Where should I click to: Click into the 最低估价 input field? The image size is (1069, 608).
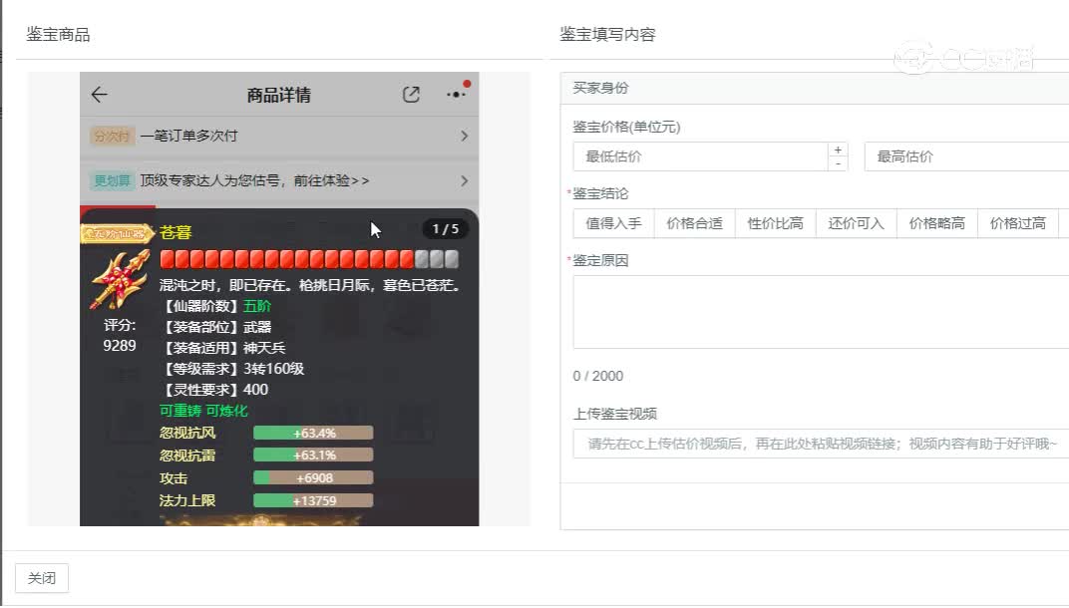(x=700, y=156)
